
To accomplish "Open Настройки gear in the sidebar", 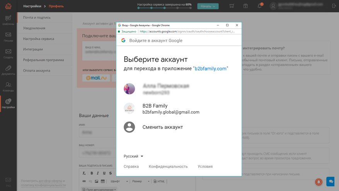I will 8,103.
